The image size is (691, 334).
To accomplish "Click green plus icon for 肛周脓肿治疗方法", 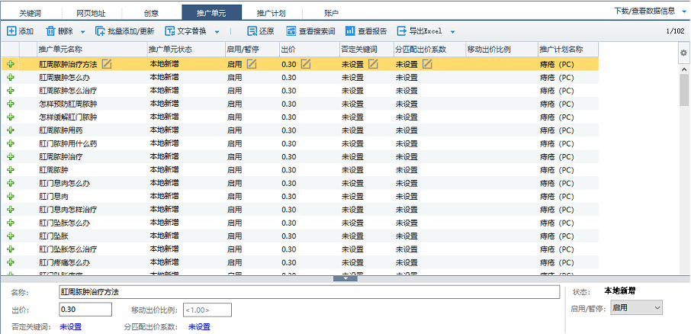I will (11, 64).
